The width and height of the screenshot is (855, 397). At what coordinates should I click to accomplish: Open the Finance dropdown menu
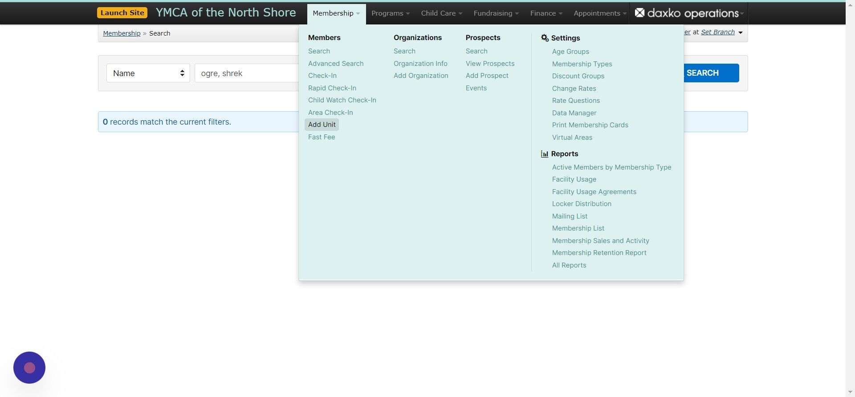546,13
